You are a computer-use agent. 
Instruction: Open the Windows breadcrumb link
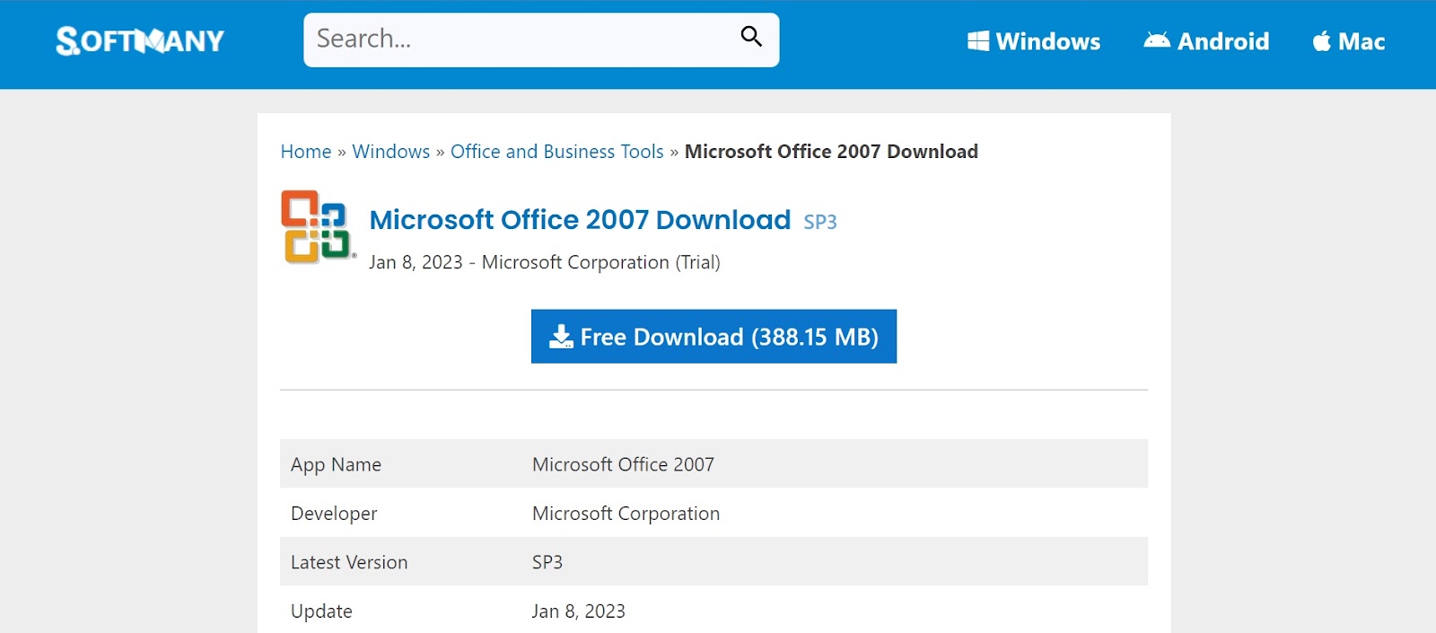(x=390, y=152)
